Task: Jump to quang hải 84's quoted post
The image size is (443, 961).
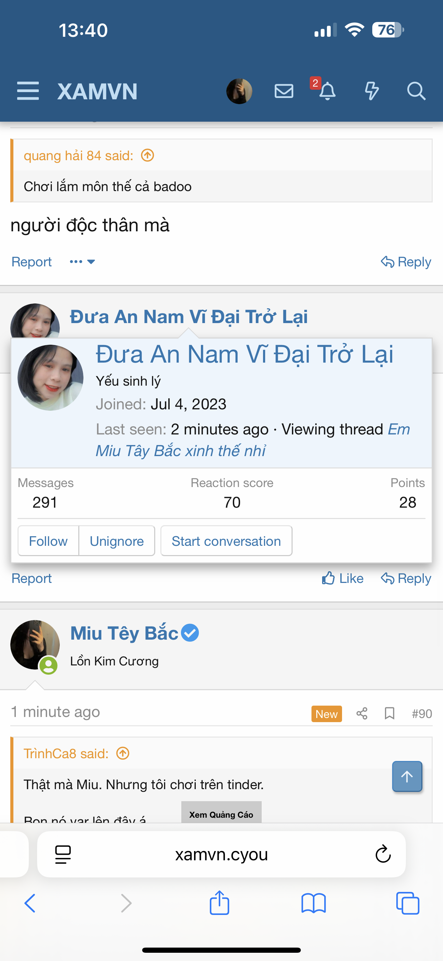Action: pos(147,155)
